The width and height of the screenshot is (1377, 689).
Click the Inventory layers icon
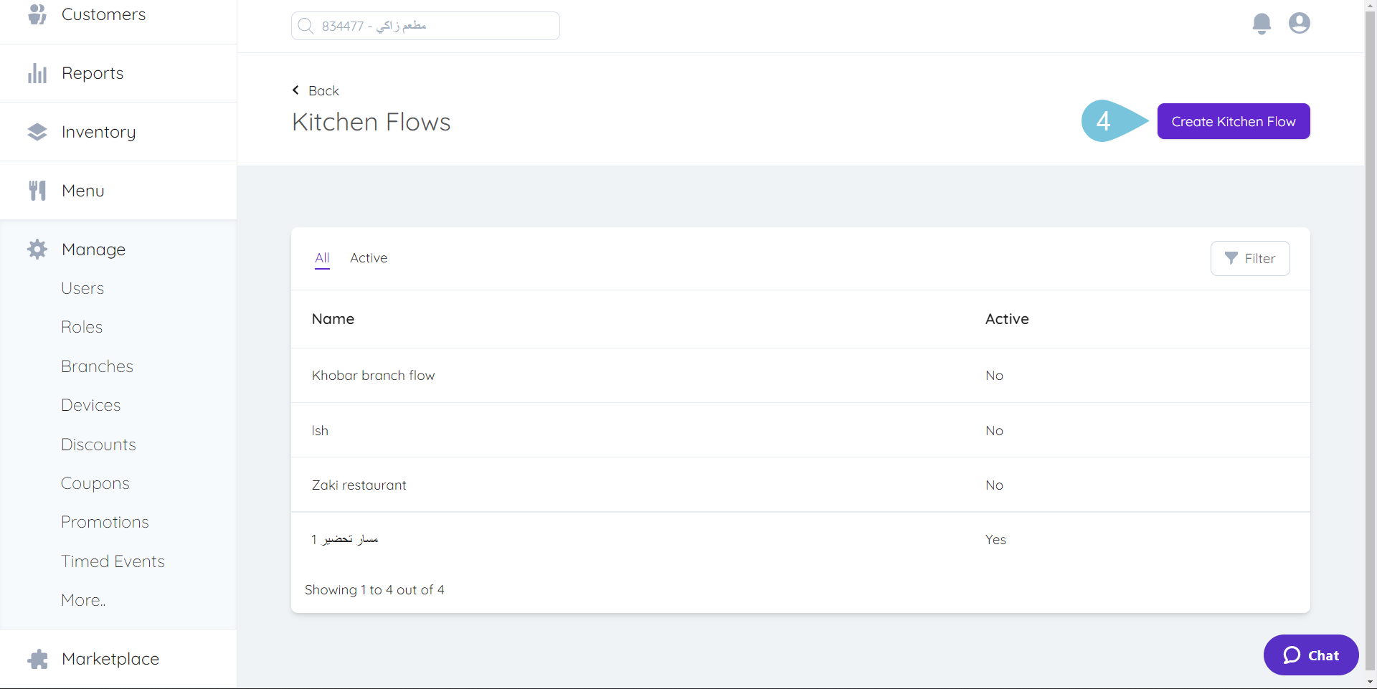click(x=37, y=131)
